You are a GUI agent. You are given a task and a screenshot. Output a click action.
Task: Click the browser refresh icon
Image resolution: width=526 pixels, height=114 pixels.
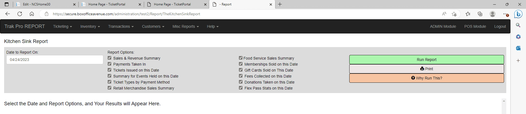click(20, 14)
